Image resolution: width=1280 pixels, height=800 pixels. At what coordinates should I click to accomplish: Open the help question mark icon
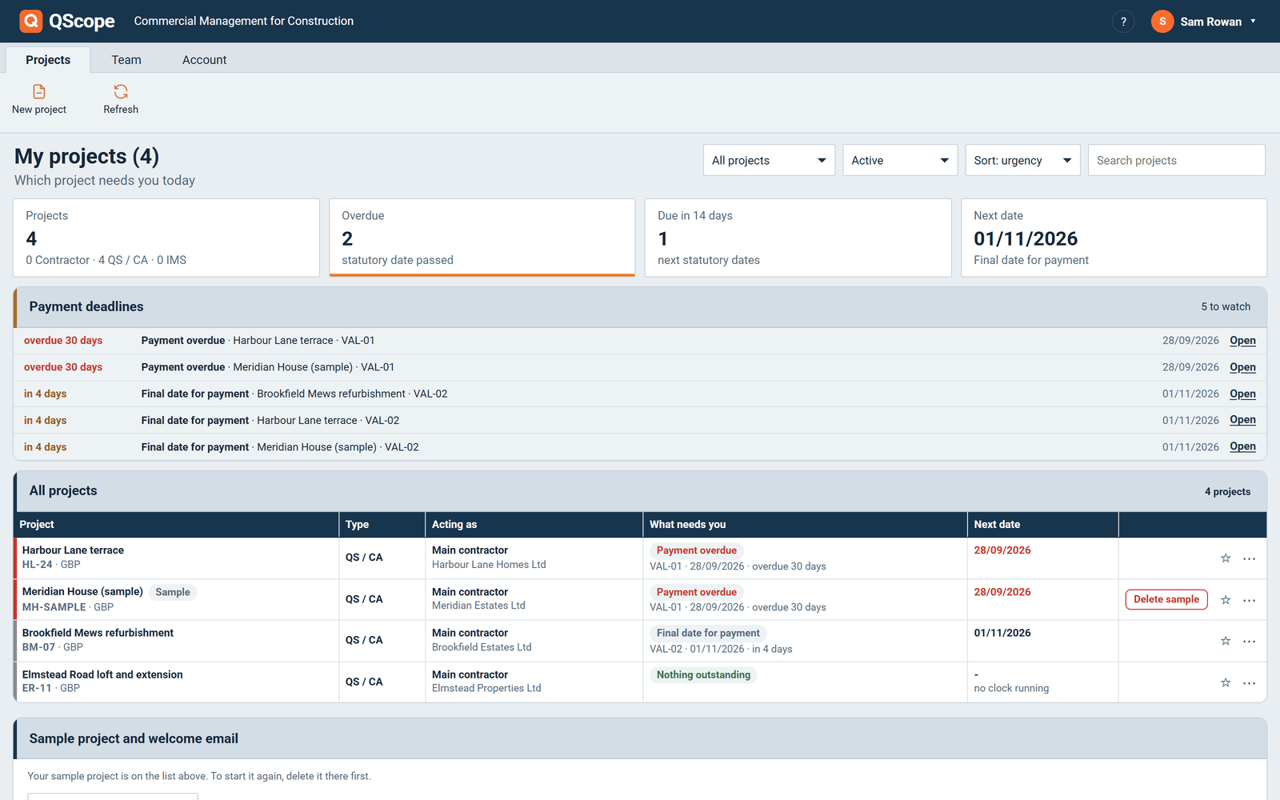point(1123,22)
